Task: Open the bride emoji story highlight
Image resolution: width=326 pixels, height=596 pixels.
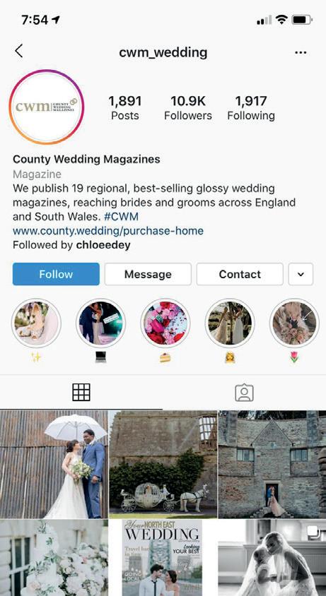Action: tap(230, 323)
